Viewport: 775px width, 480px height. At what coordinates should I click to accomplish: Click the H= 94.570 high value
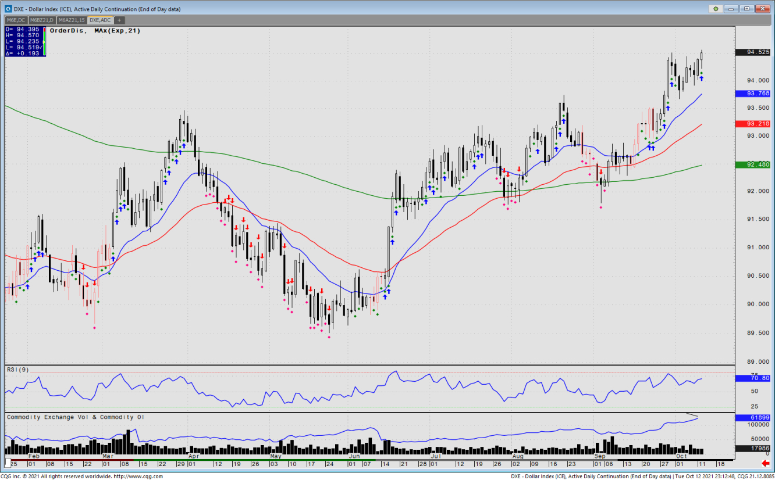[x=23, y=35]
